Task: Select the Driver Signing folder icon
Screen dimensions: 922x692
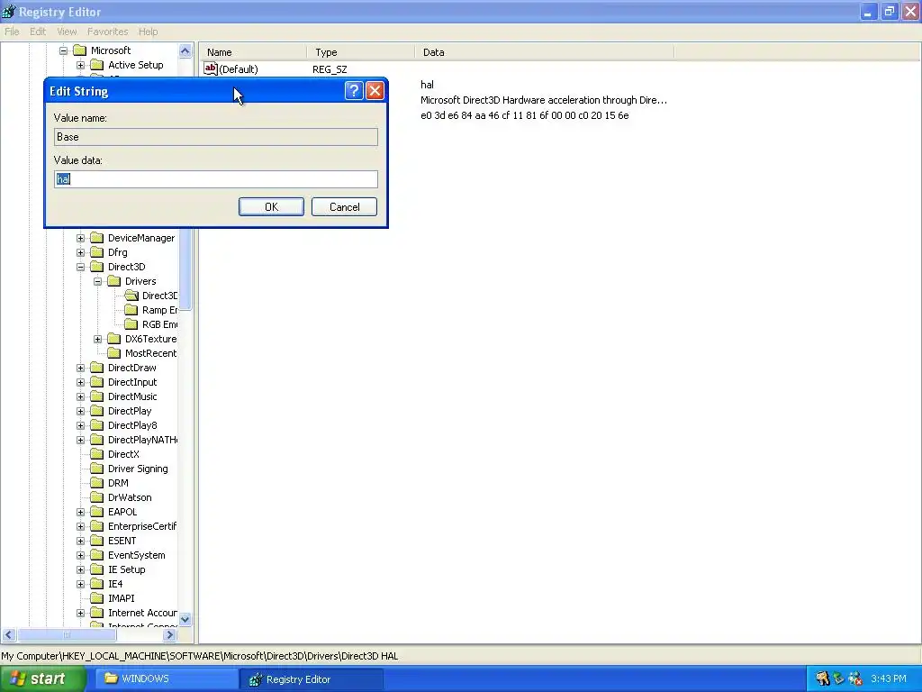Action: click(97, 469)
